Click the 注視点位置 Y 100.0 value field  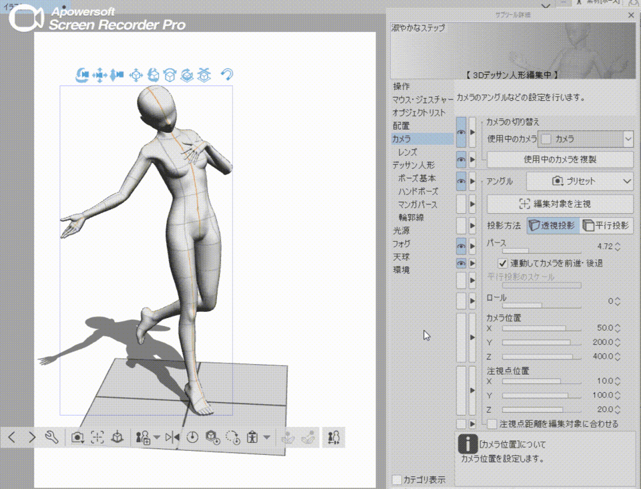602,395
